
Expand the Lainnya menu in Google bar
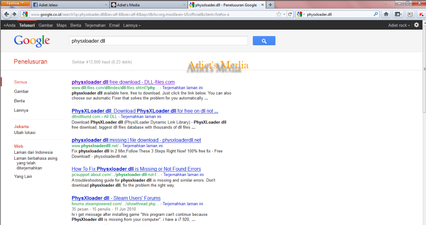(132, 25)
